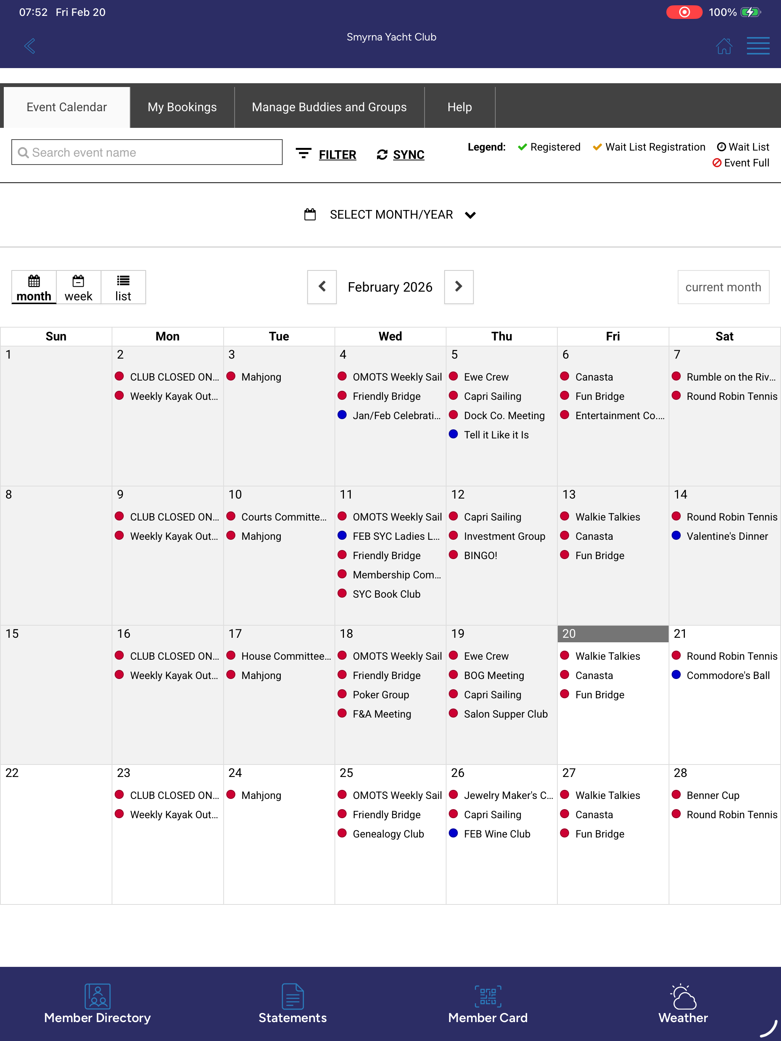Tap the battery status icon
This screenshot has width=781, height=1041.
750,12
